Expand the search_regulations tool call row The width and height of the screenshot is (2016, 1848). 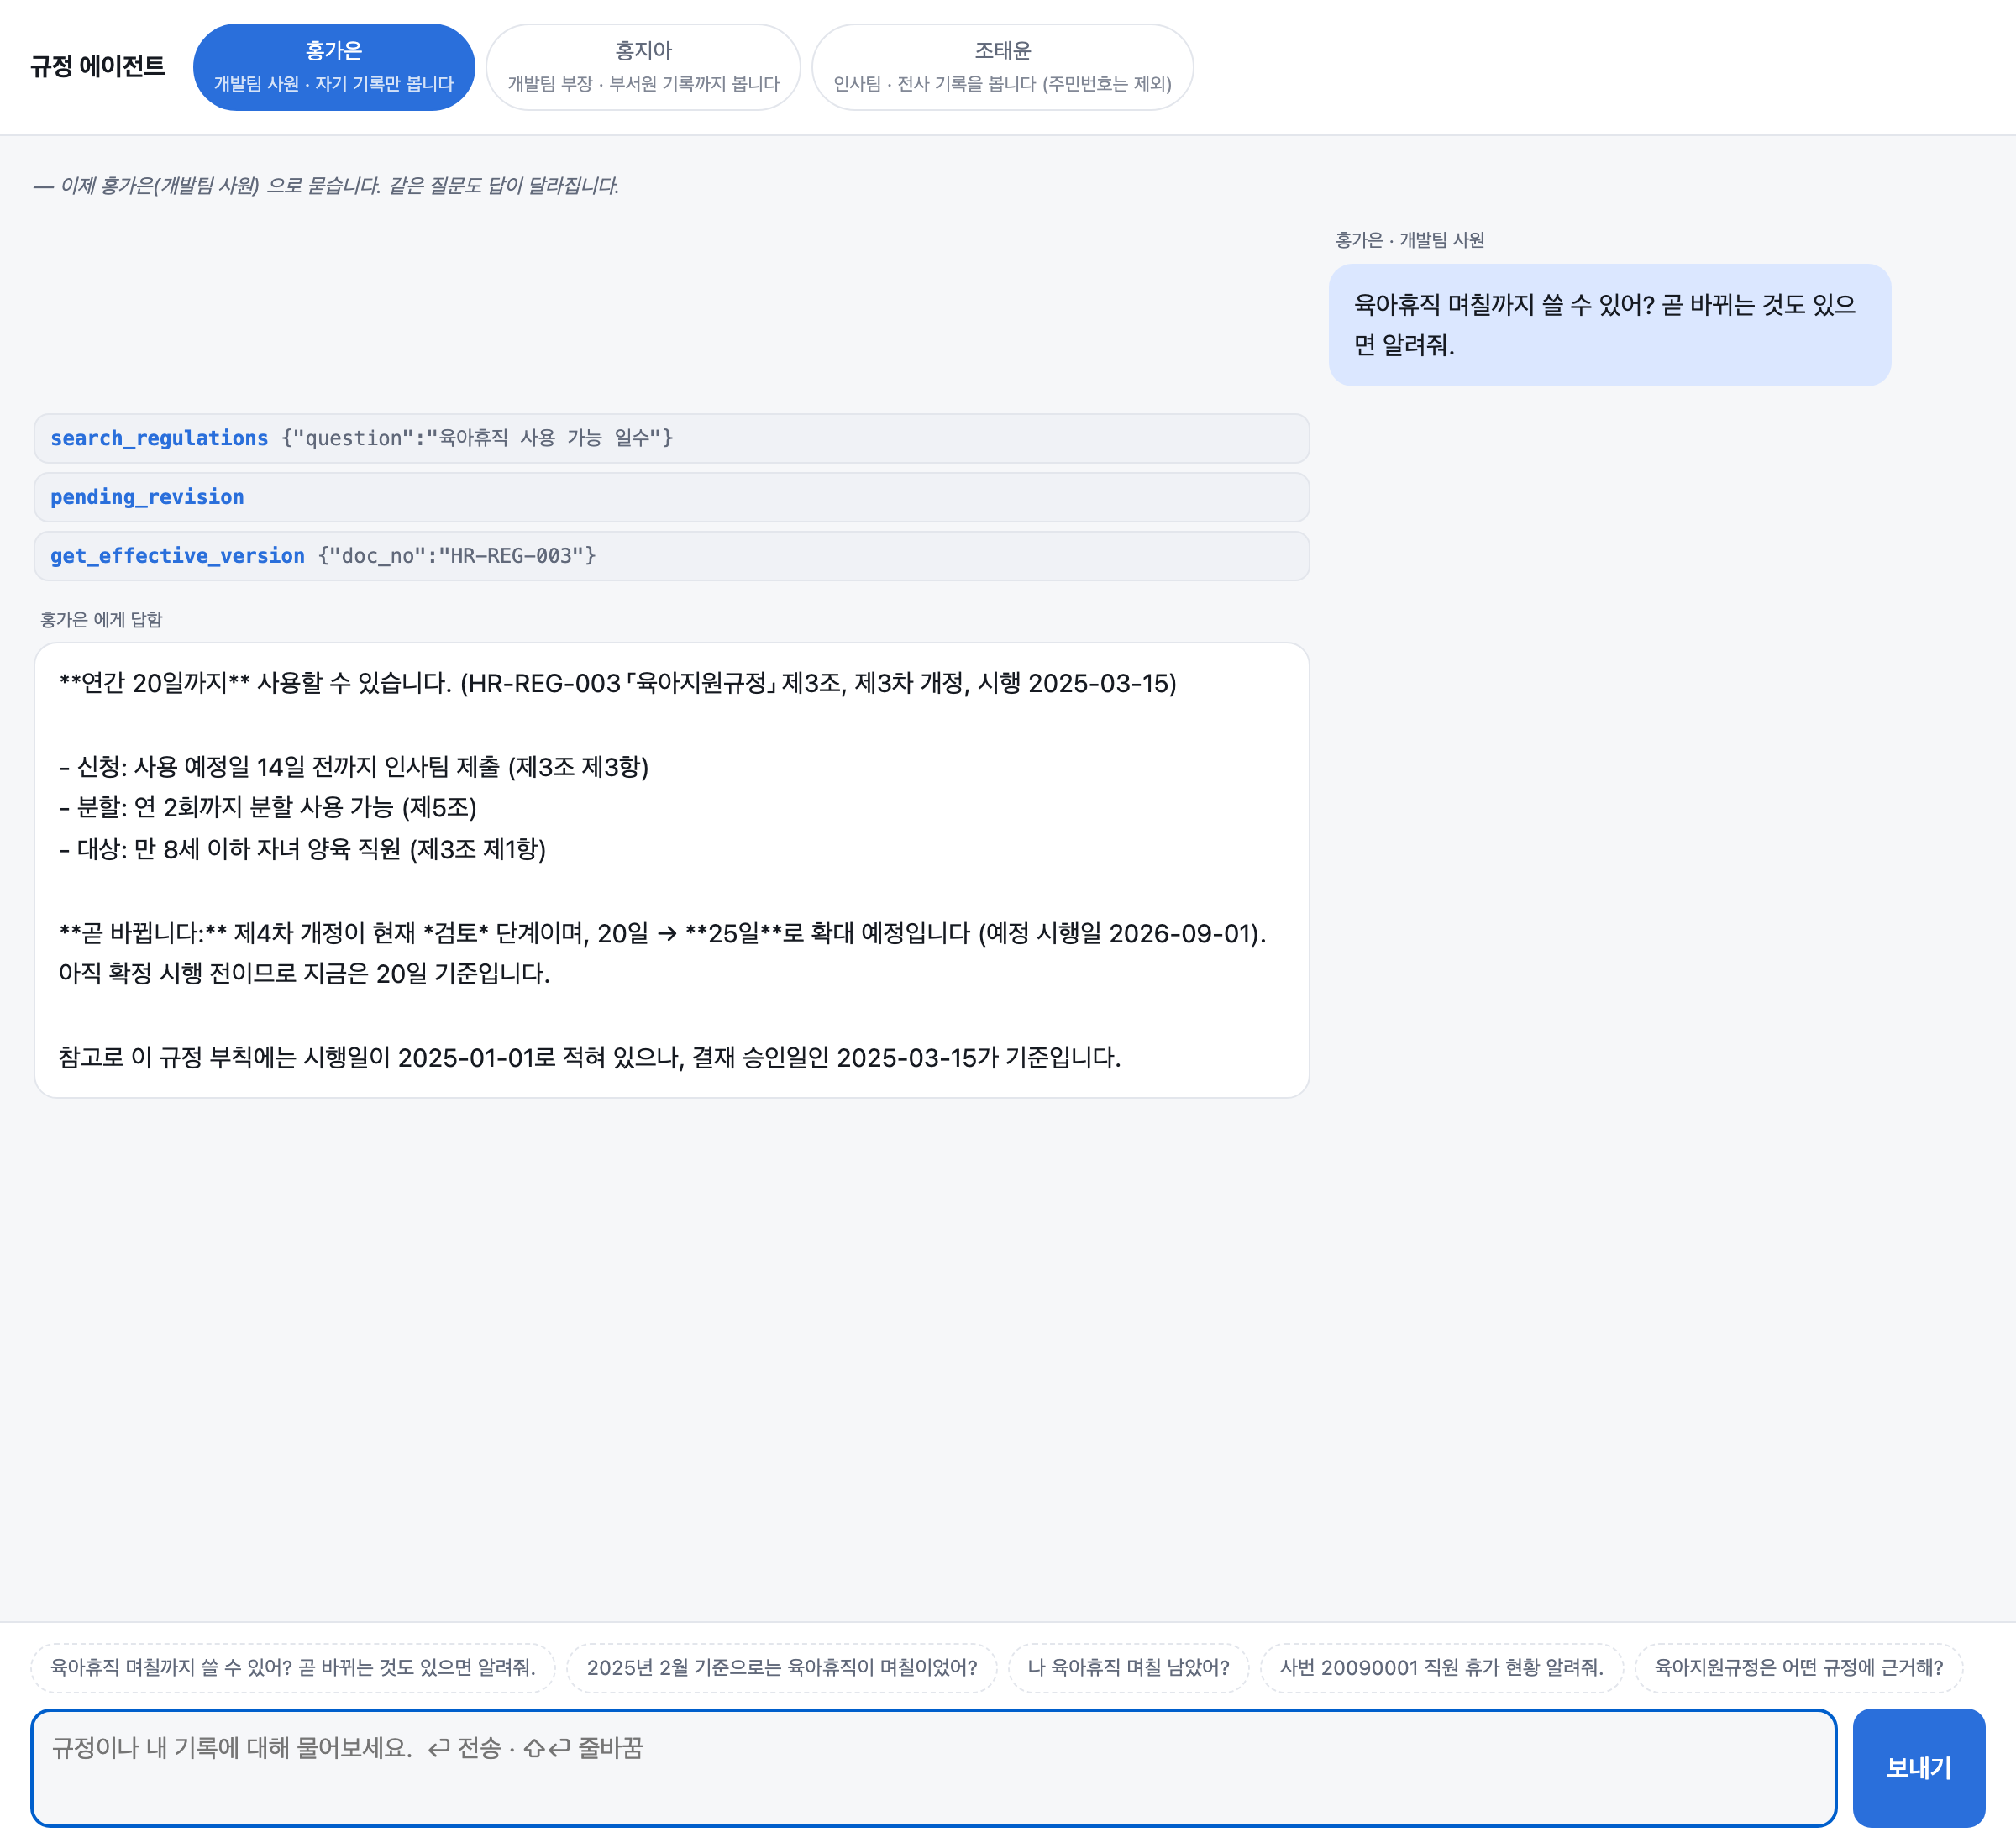click(671, 438)
